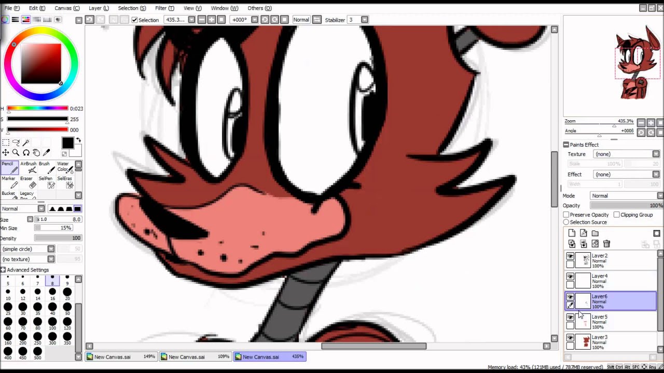The height and width of the screenshot is (373, 664).
Task: Open the Stabilizer value dropdown
Action: coord(365,20)
